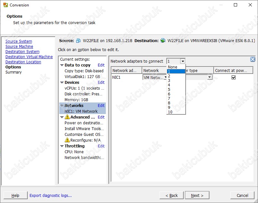Select 2 in the adapters dropdown list

click(176, 76)
